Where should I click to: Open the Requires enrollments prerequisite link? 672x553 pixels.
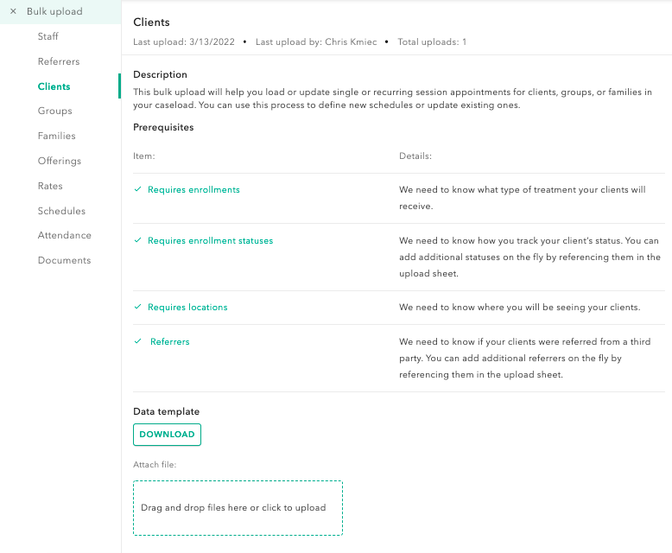[193, 189]
